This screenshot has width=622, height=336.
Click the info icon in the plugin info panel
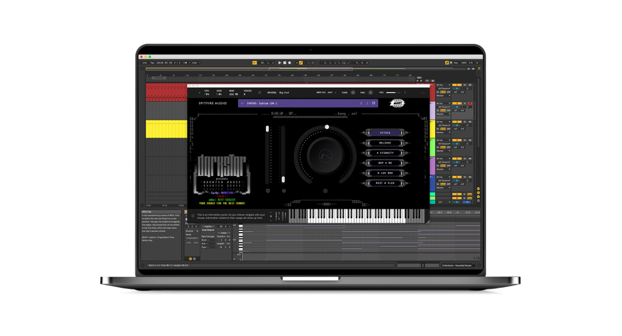193,216
